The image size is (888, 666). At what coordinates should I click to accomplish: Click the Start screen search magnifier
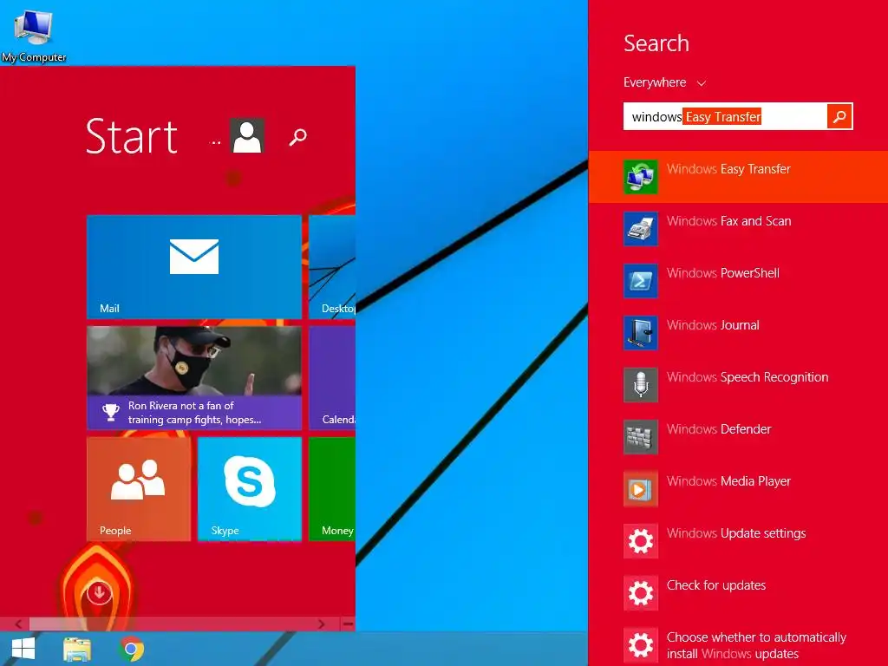pyautogui.click(x=298, y=136)
